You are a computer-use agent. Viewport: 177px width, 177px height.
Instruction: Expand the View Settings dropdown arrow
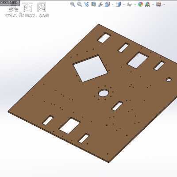[x=164, y=4]
